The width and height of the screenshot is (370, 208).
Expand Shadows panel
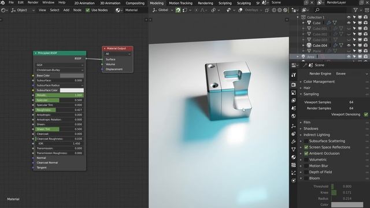click(x=310, y=129)
